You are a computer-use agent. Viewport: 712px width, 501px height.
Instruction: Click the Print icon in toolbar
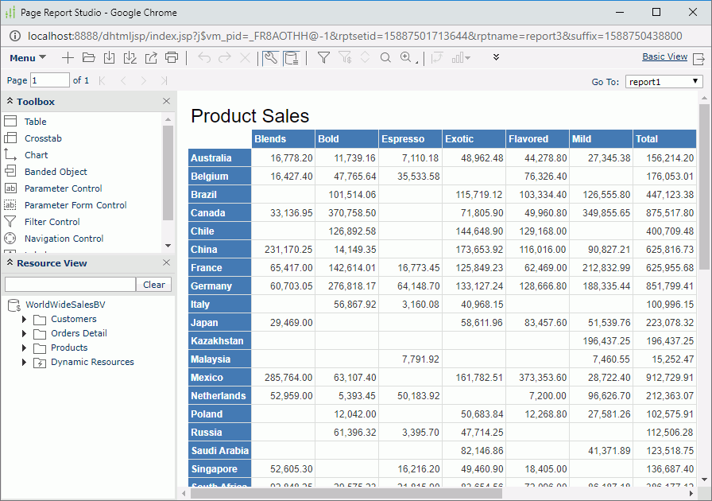coord(172,58)
